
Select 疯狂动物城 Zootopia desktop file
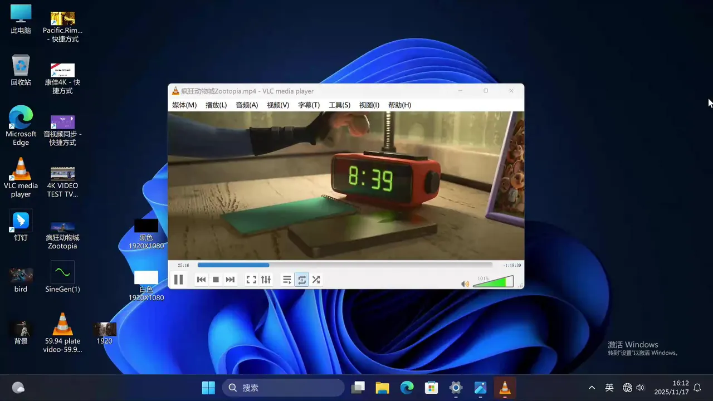click(62, 235)
